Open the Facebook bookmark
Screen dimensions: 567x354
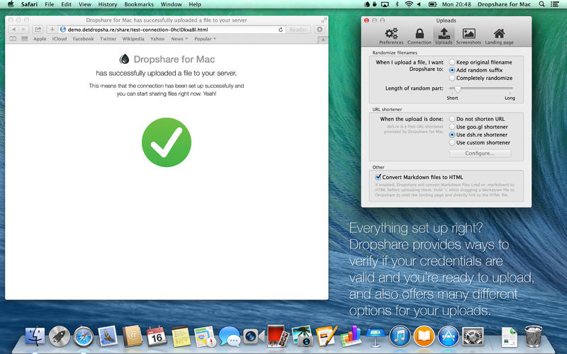click(x=83, y=39)
